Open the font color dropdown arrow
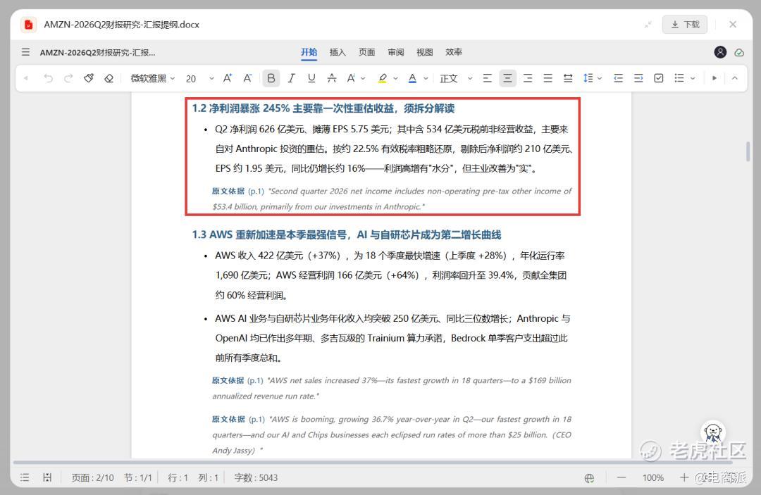The width and height of the screenshot is (761, 495). [426, 79]
